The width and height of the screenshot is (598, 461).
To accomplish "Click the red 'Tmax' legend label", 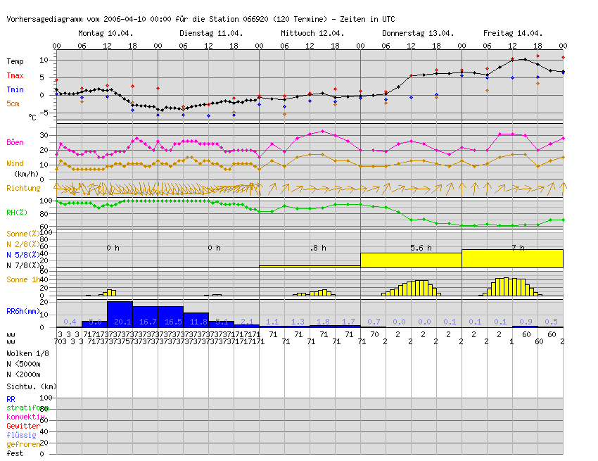I will [15, 75].
